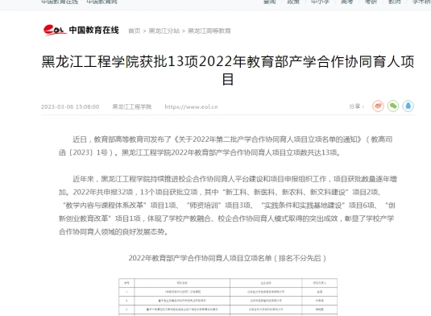This screenshot has width=431, height=316.
Task: Open 中国教育在线 in top bar
Action: [x=60, y=2]
